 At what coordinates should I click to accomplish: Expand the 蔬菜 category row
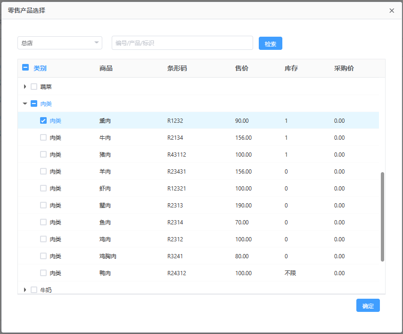25,87
